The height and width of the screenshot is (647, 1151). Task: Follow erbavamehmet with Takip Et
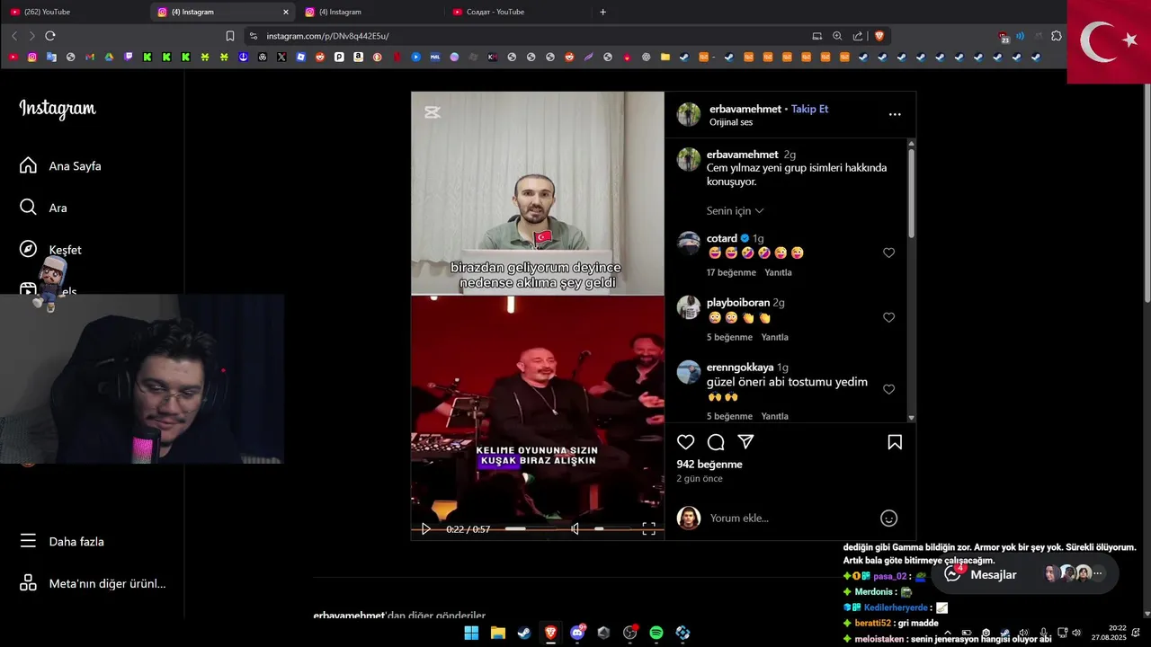809,109
